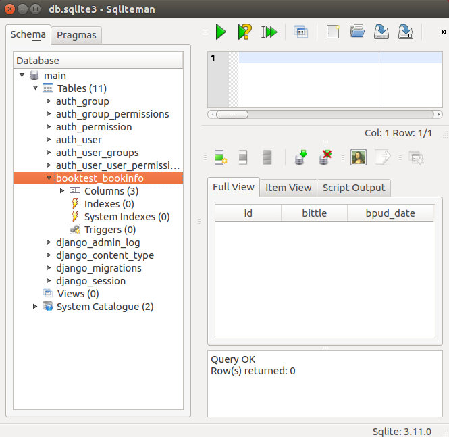Open BLOB preview Mona Lisa icon
The image size is (449, 437).
coord(359,157)
